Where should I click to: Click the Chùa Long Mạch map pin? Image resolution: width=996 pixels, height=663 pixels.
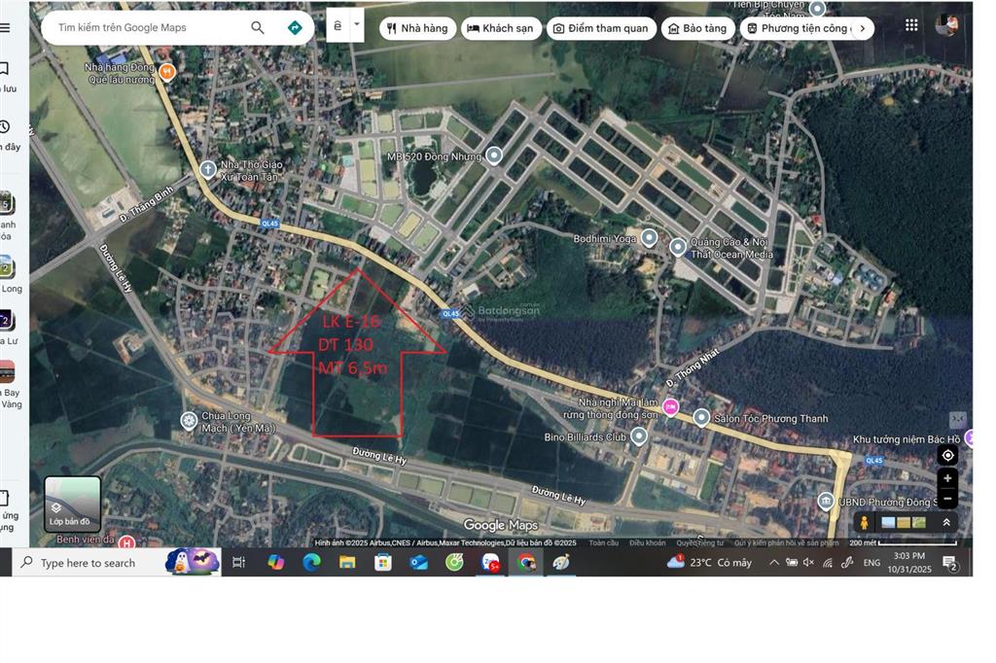pos(189,420)
